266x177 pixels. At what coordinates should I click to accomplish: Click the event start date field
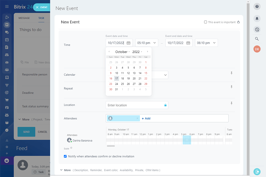tap(119, 43)
